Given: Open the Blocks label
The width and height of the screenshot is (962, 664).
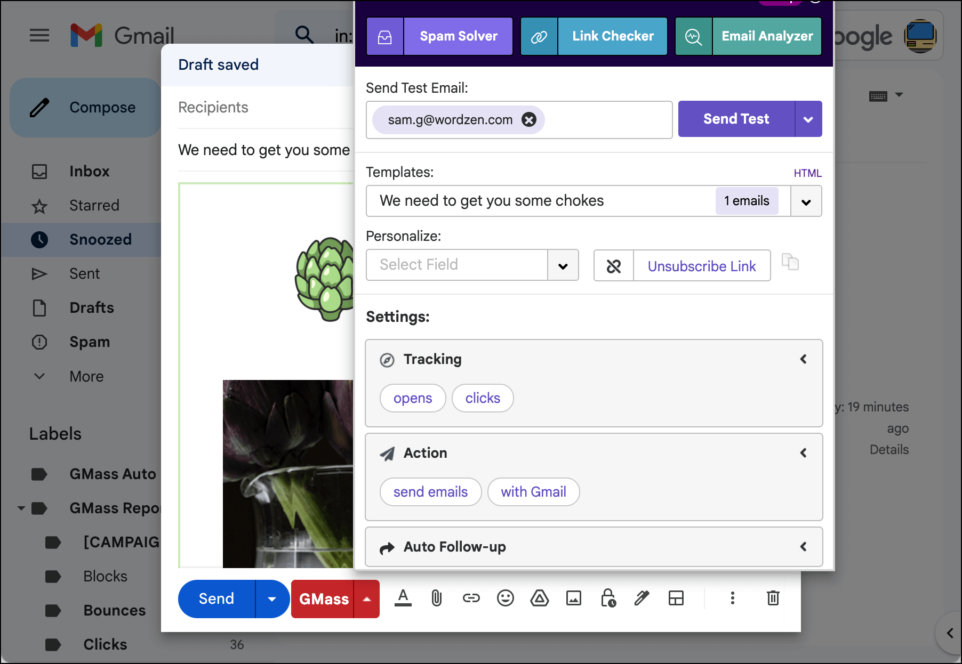Looking at the screenshot, I should click(x=105, y=576).
